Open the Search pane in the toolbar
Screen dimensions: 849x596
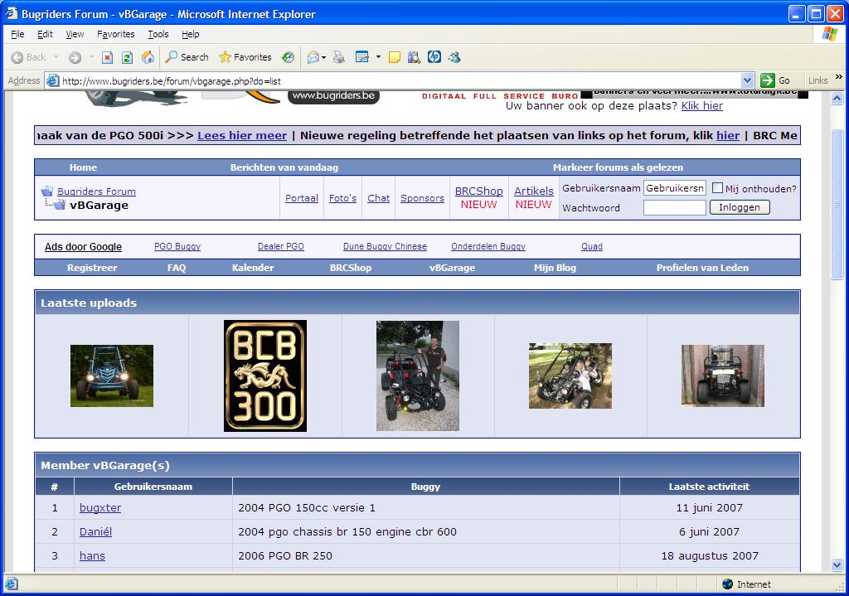(x=187, y=57)
